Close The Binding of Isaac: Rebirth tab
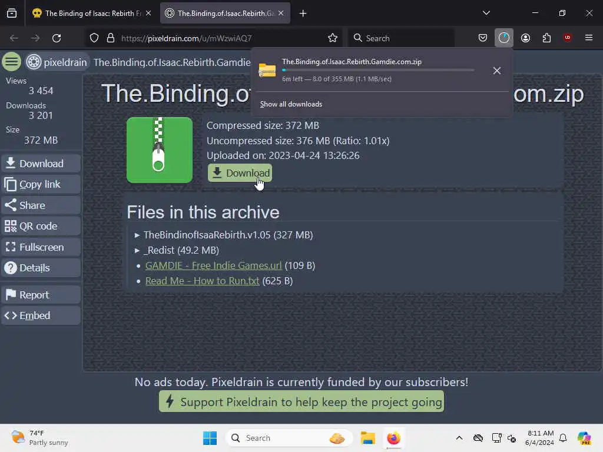Viewport: 603px width, 452px height. click(148, 13)
